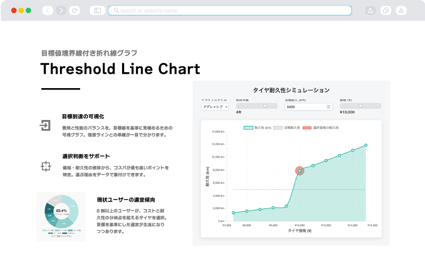Toggle the 耐久性 (km) legend series
Image resolution: width=425 pixels, height=266 pixels.
(257, 128)
